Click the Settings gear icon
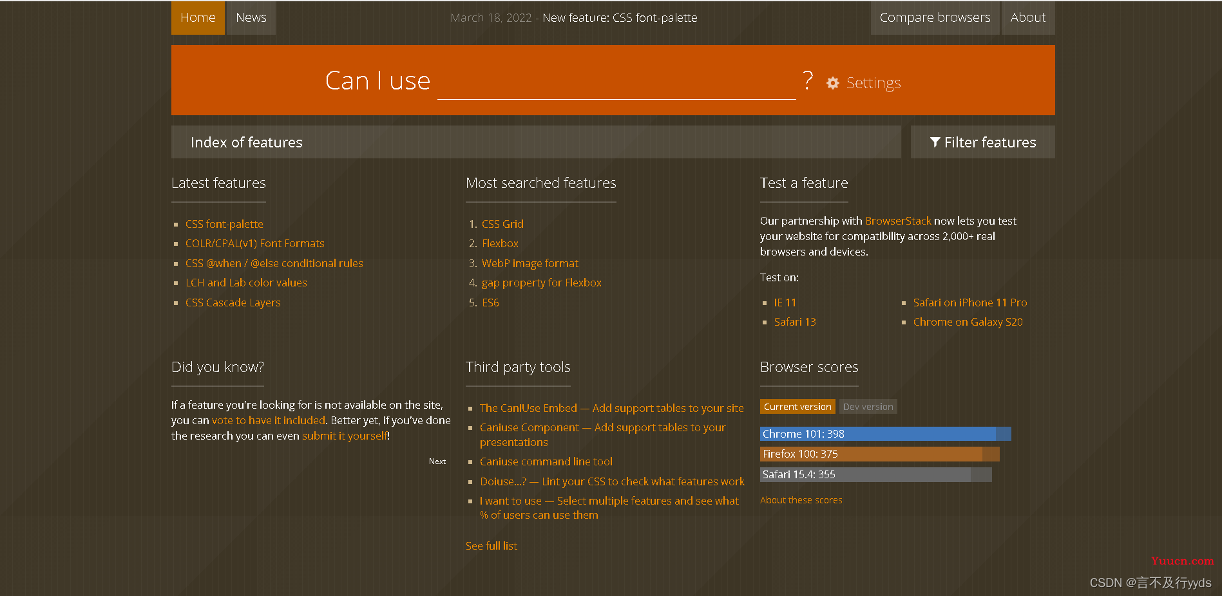1222x596 pixels. tap(833, 83)
